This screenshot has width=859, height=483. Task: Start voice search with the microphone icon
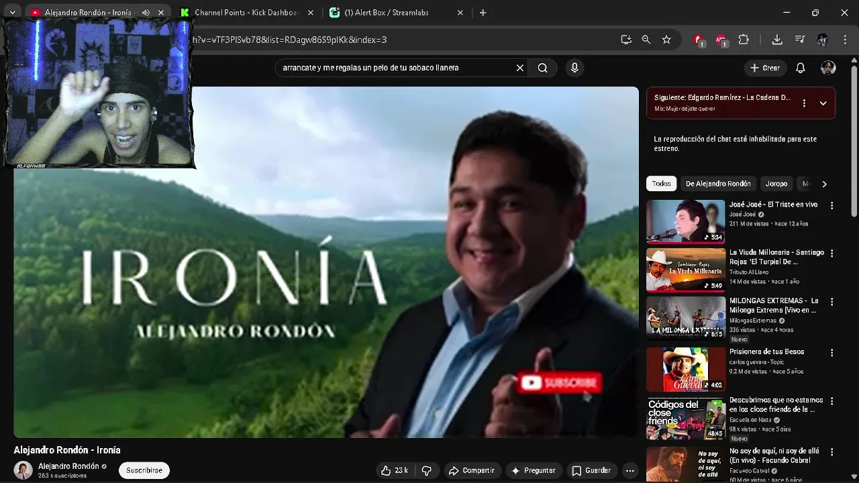coord(574,68)
